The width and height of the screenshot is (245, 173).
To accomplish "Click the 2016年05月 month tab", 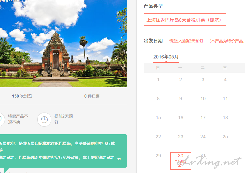I will 166,57.
